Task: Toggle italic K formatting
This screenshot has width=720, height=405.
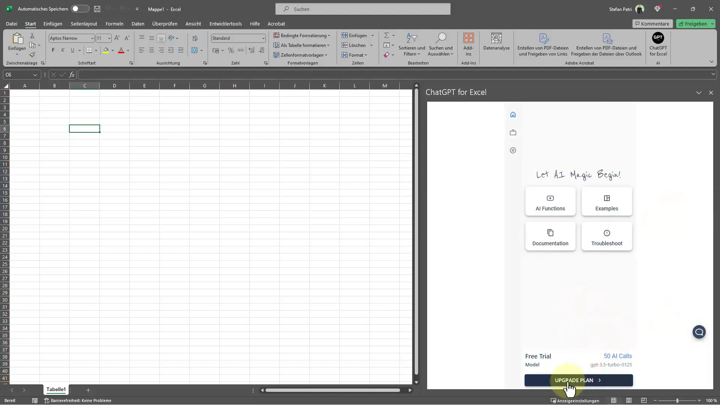Action: pos(63,50)
